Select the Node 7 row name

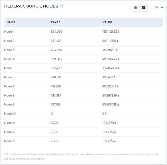click(9, 86)
